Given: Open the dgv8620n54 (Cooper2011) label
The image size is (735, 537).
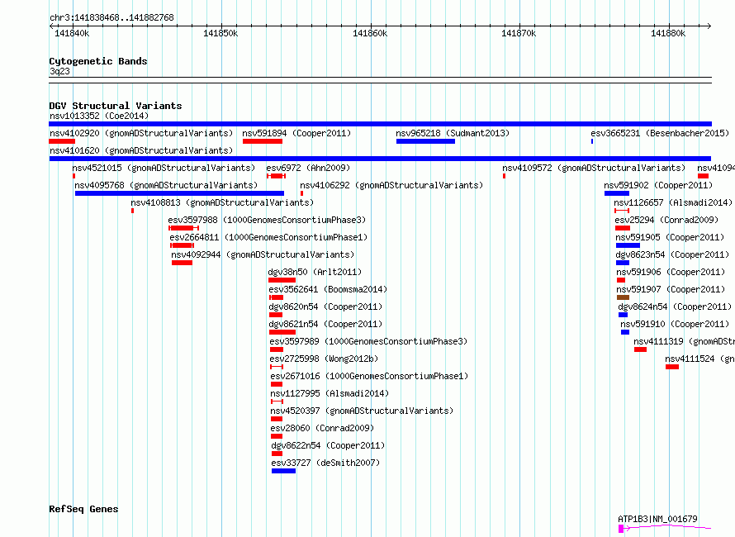Looking at the screenshot, I should 325,307.
